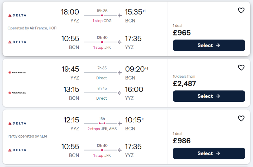The width and height of the screenshot is (253, 167).
Task: Click the Air Canada logo for 19:45 flight
Action: tap(17, 72)
